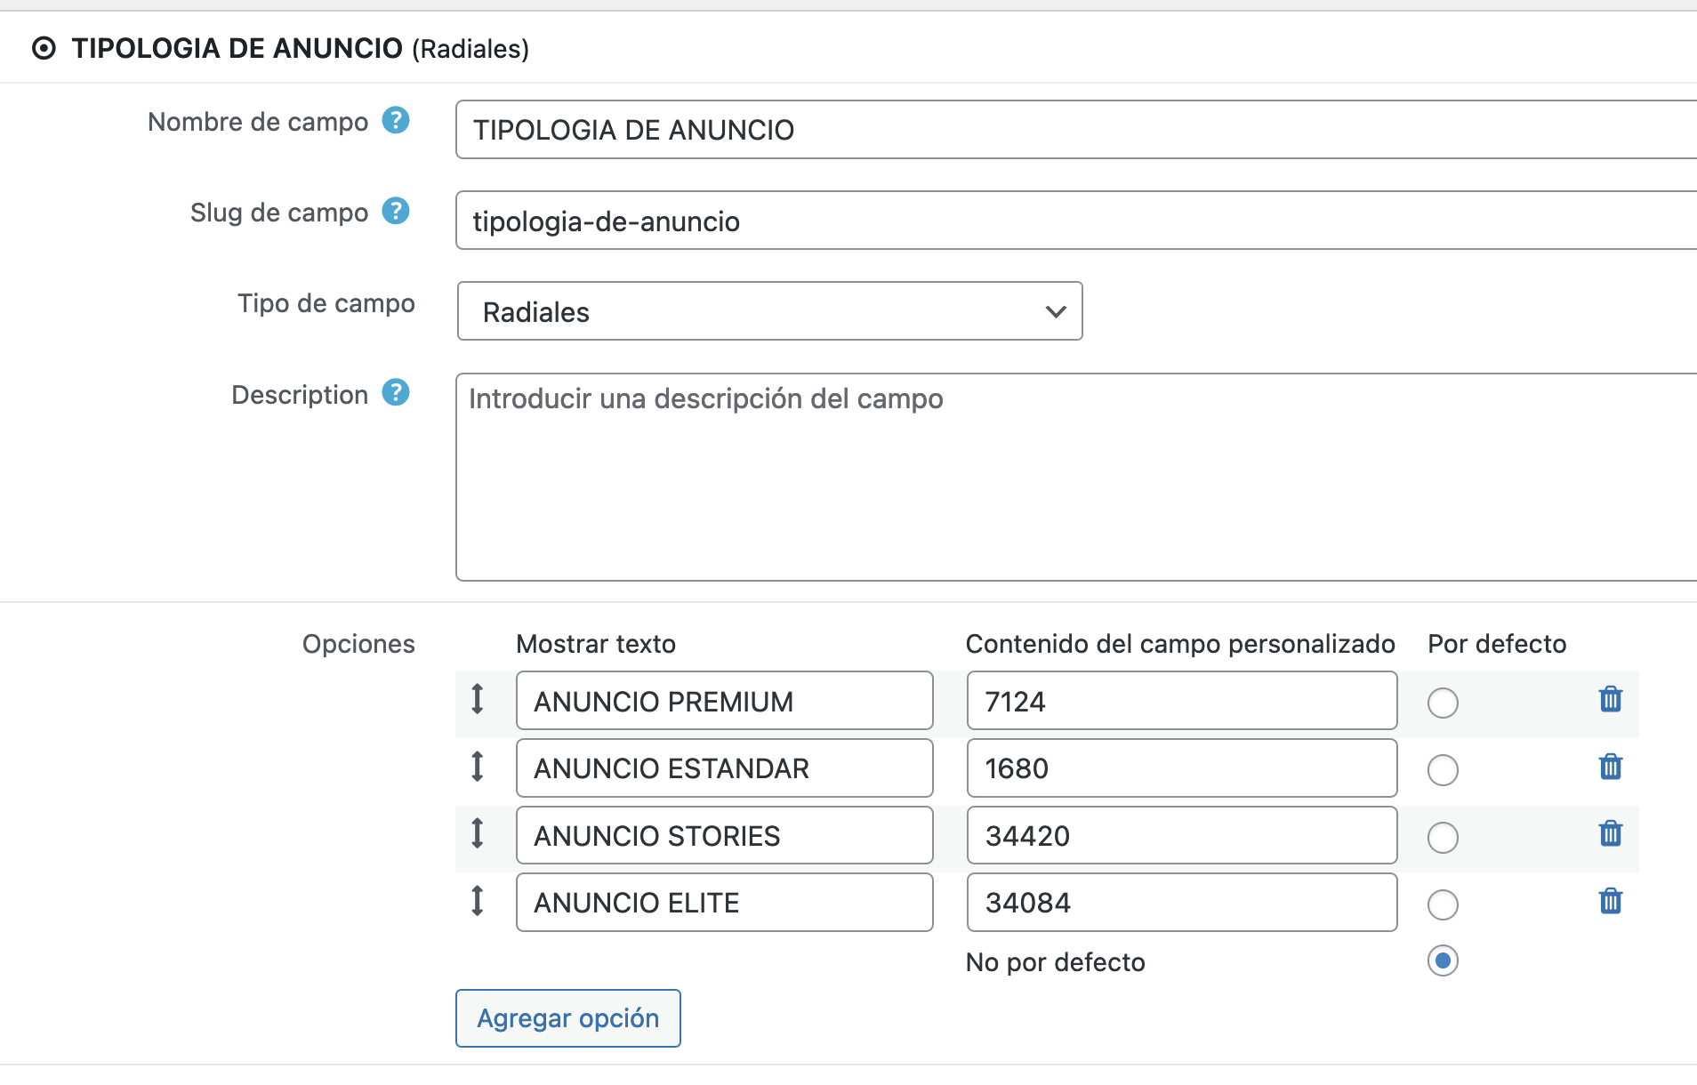The height and width of the screenshot is (1085, 1697).
Task: Focus the Slug de campo input field
Action: 1076,221
